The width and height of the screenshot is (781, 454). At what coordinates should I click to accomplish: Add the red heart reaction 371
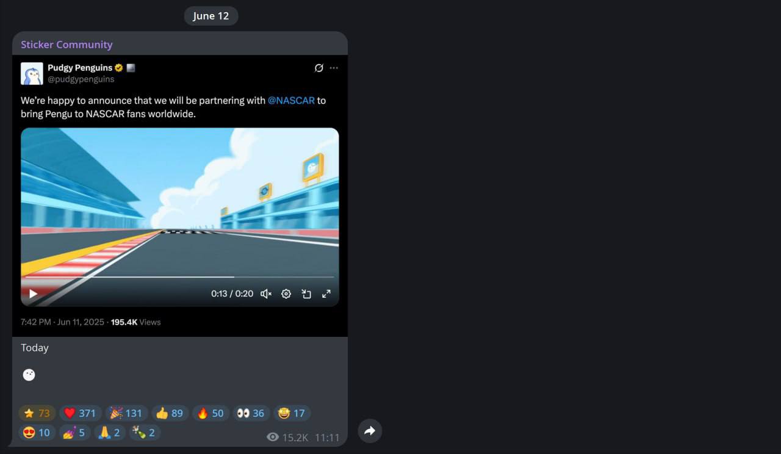click(x=80, y=413)
